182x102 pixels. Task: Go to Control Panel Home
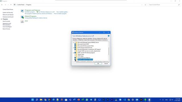[8, 9]
